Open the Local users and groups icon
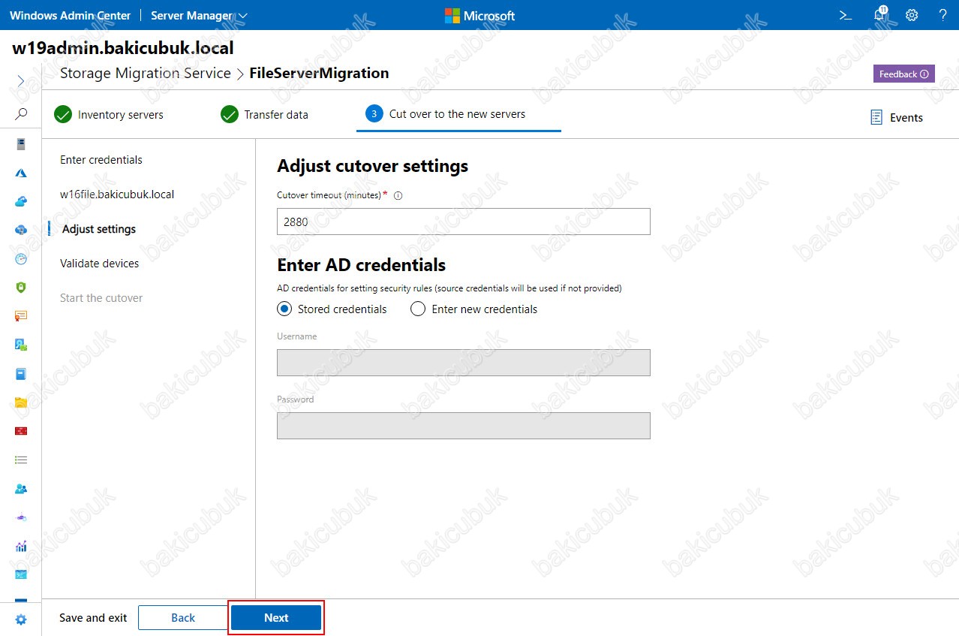This screenshot has width=959, height=636. pyautogui.click(x=21, y=488)
